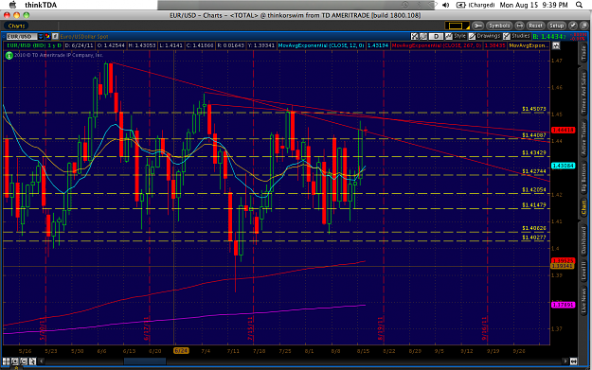Click the 6/24 highlighted date marker
Viewport: 592px width, 370px height.
181,351
